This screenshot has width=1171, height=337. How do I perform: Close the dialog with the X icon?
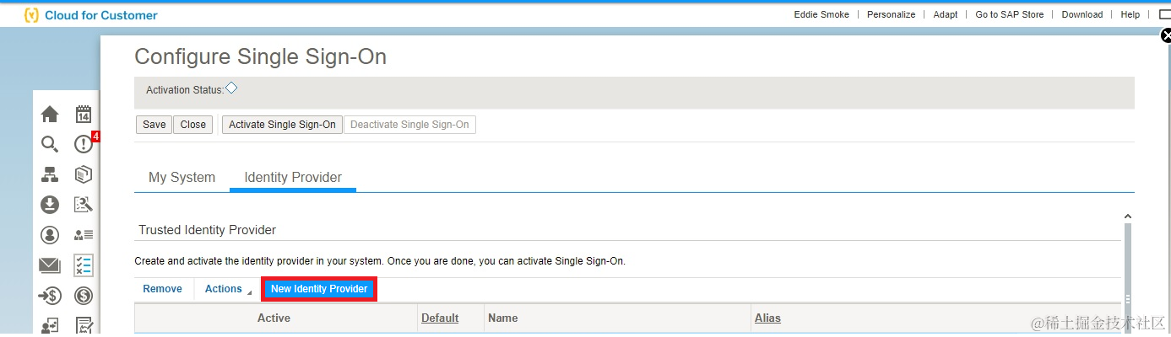[1166, 35]
